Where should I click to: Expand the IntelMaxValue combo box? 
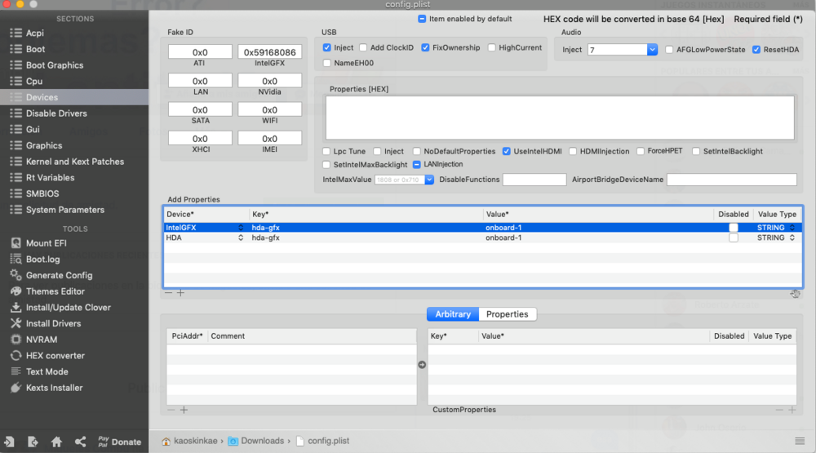(429, 180)
